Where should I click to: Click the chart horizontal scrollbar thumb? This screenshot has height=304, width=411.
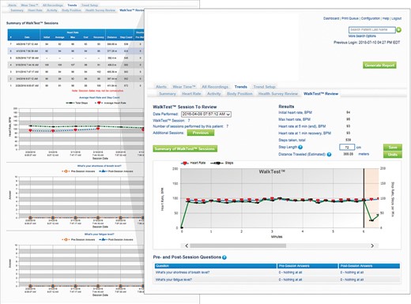click(238, 246)
